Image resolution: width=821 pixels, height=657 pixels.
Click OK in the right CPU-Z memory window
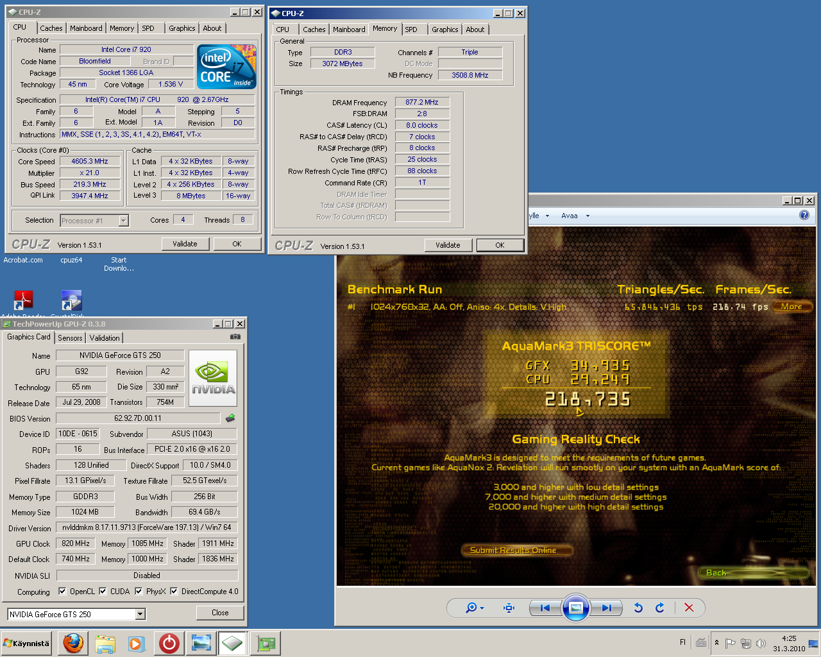(x=500, y=245)
